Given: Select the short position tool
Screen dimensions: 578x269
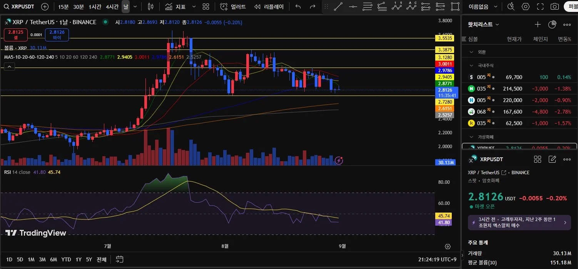Looking at the screenshot, I should 441,7.
